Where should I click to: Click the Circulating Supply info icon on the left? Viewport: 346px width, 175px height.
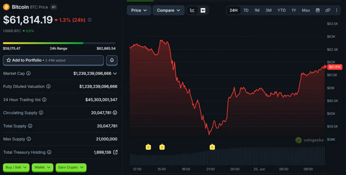click(x=41, y=113)
